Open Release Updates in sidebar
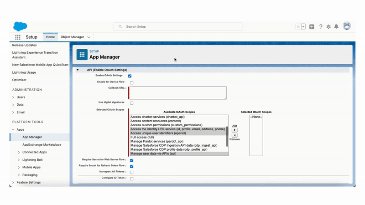The width and height of the screenshot is (365, 205). pyautogui.click(x=25, y=45)
